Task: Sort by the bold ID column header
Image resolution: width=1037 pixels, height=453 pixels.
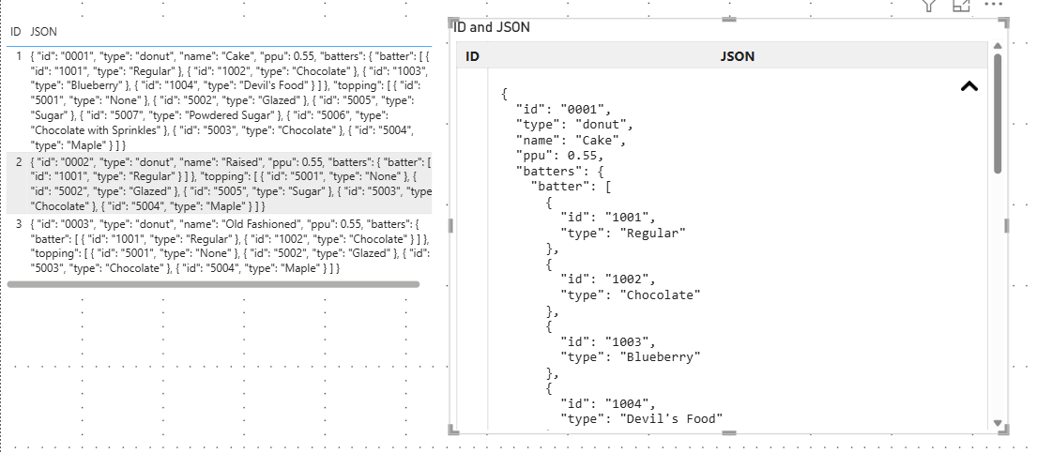Action: 472,56
